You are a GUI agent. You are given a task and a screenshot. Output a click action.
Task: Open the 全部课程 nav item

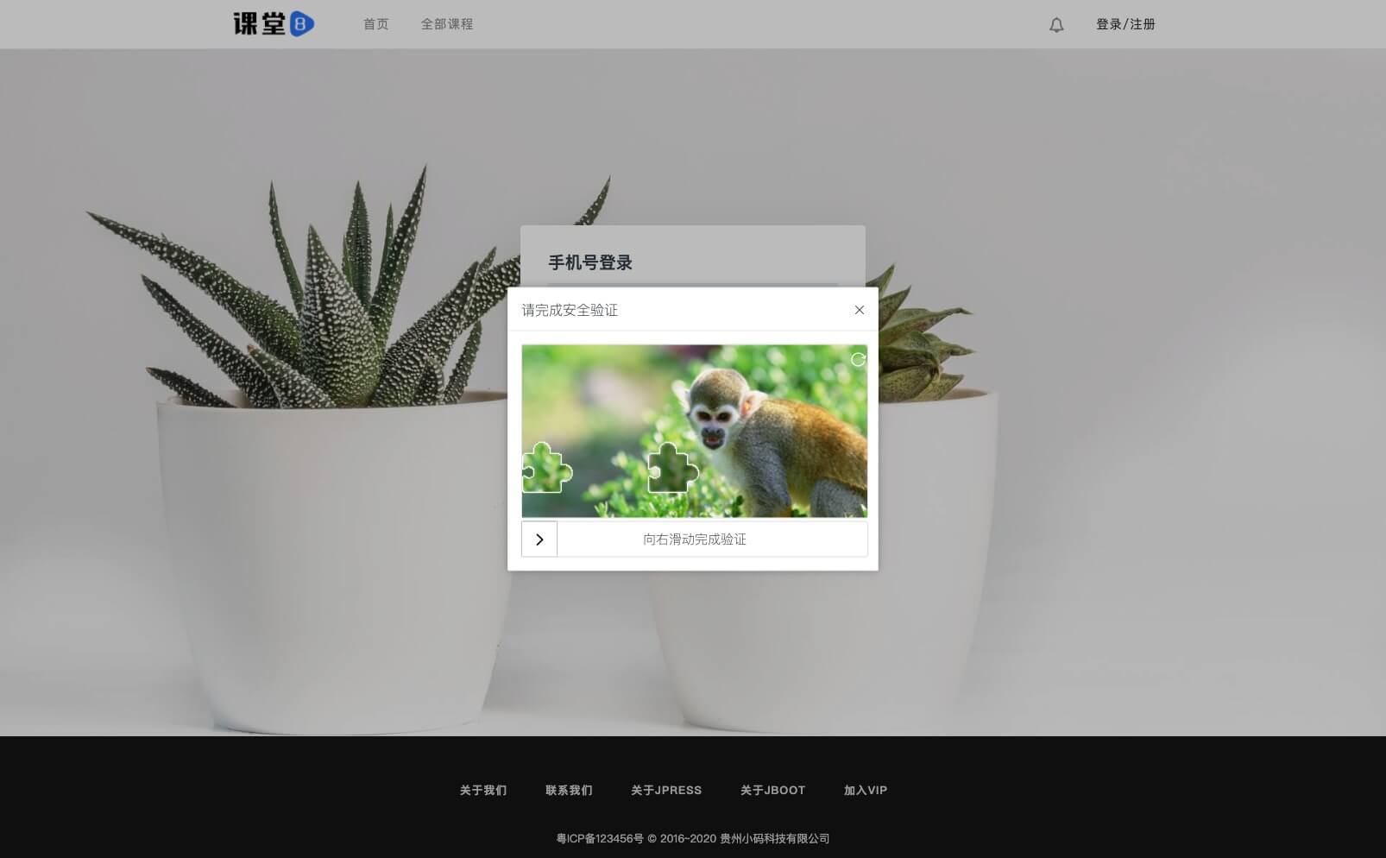447,24
